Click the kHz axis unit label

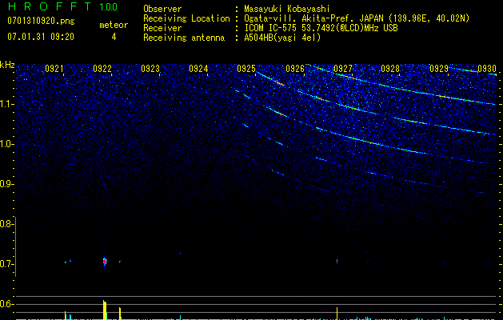7,65
